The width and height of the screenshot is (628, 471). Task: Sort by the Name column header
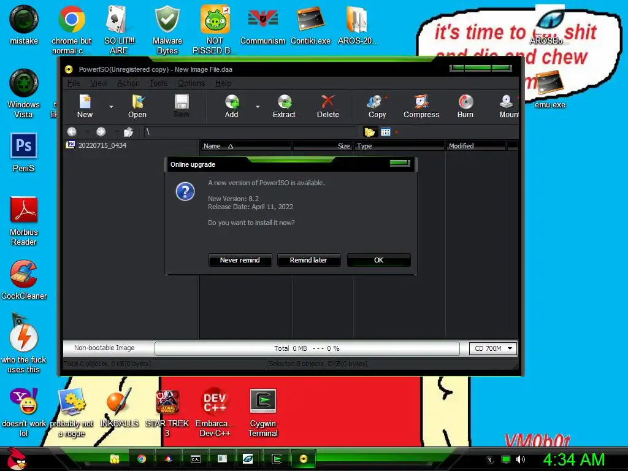point(245,146)
